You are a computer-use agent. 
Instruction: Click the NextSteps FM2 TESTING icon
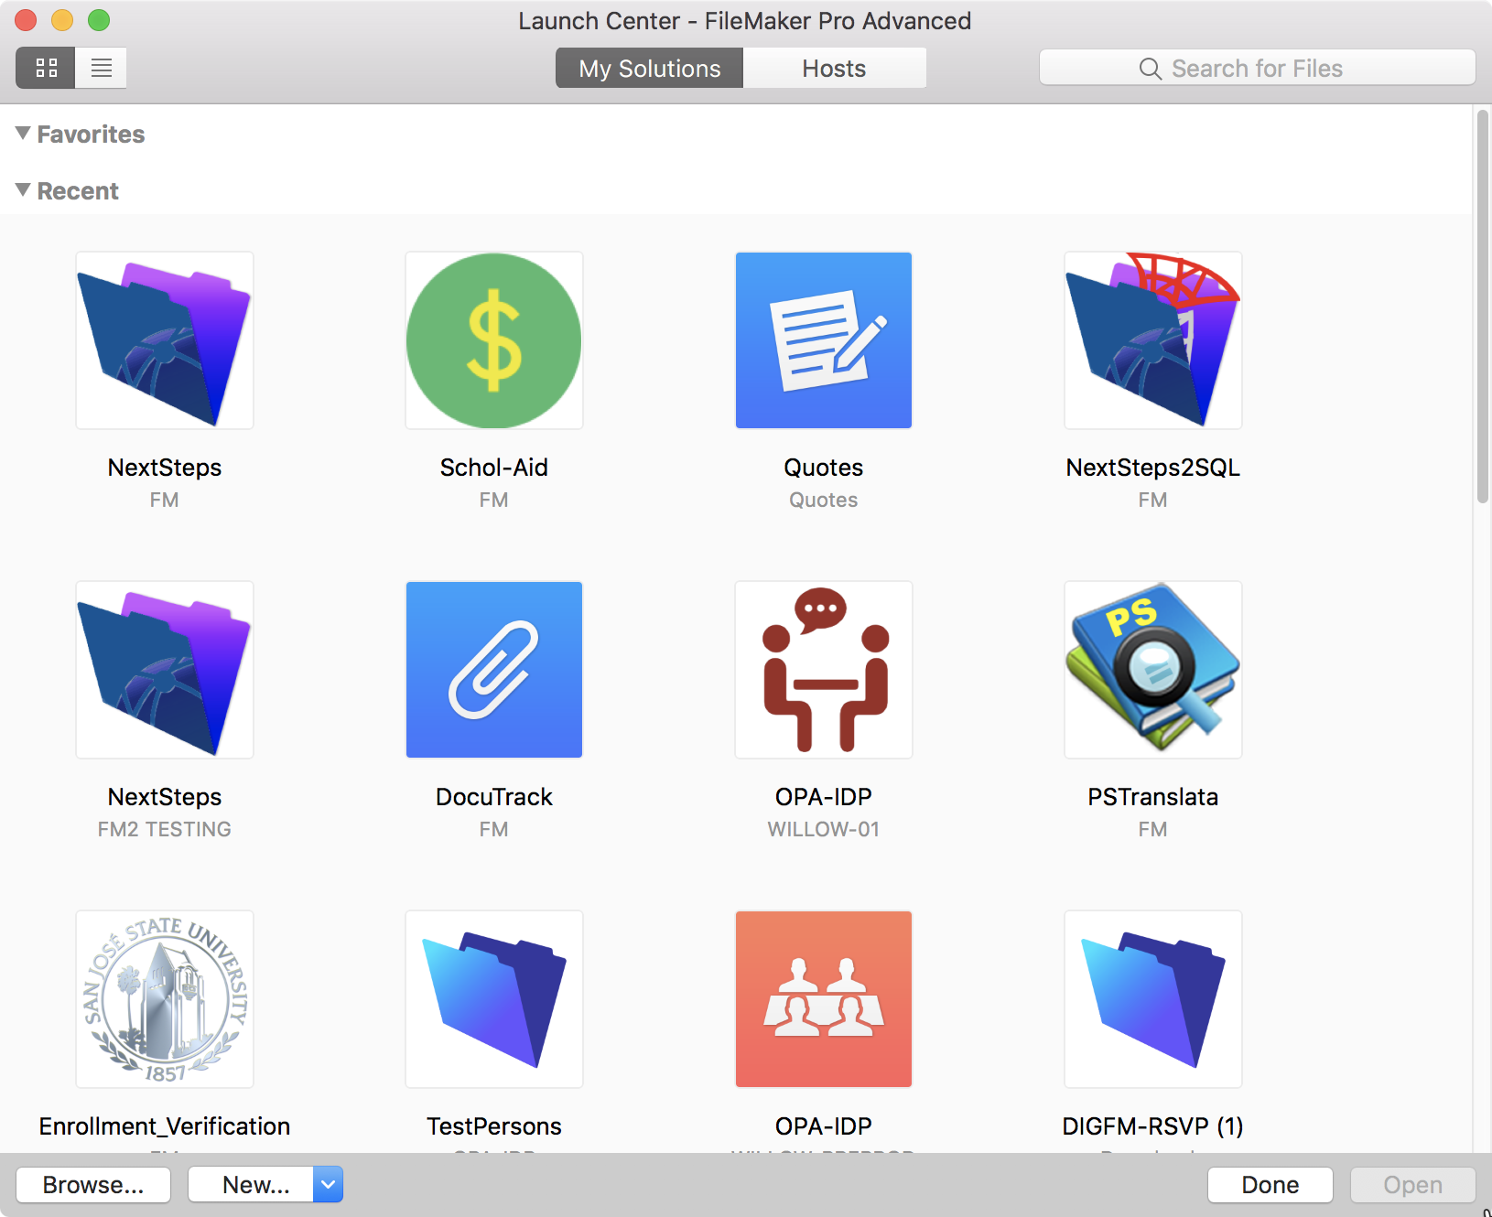pyautogui.click(x=165, y=670)
